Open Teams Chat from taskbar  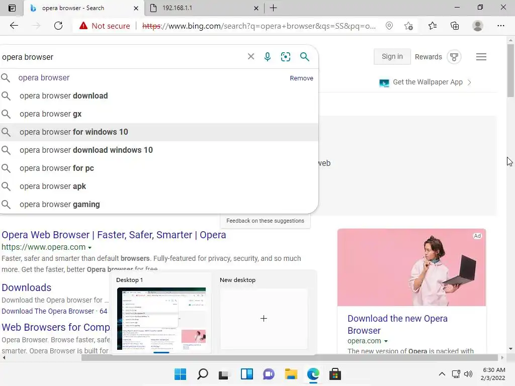[269, 374]
